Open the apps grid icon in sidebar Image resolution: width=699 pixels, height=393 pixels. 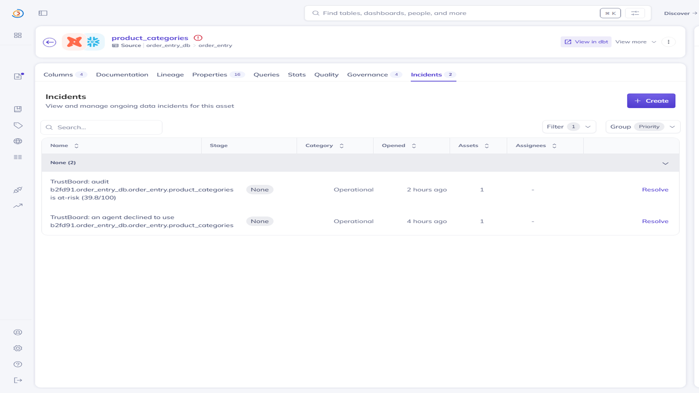(x=18, y=35)
